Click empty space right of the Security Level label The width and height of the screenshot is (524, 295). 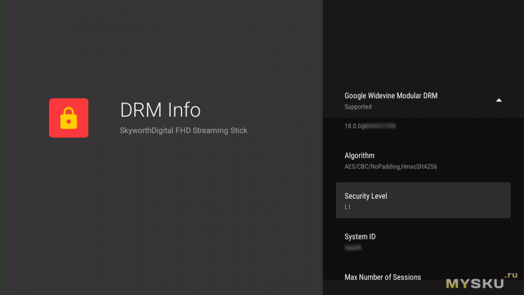click(x=458, y=197)
